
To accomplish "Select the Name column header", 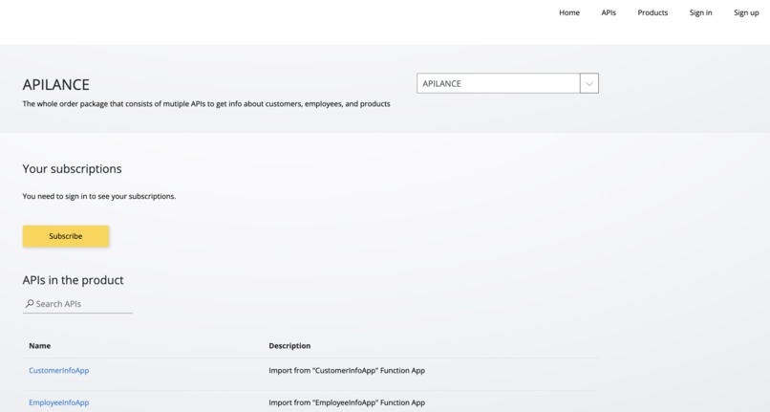I will [x=40, y=346].
